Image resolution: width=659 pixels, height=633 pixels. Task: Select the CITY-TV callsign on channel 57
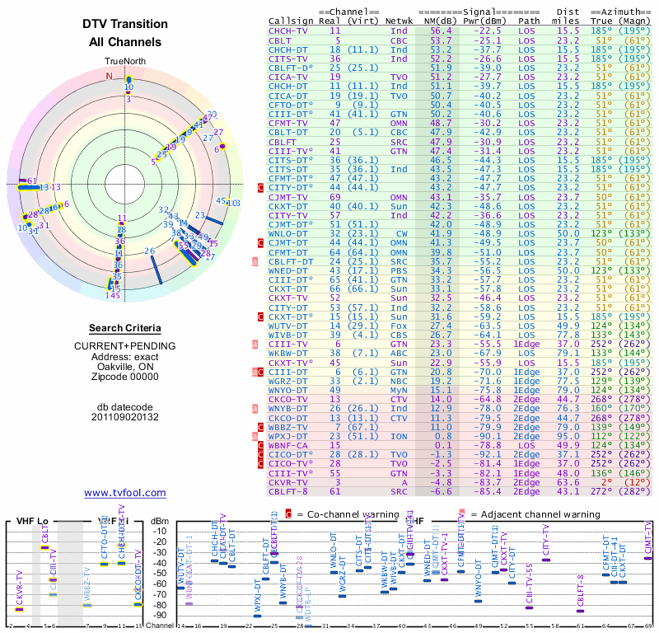coord(287,215)
